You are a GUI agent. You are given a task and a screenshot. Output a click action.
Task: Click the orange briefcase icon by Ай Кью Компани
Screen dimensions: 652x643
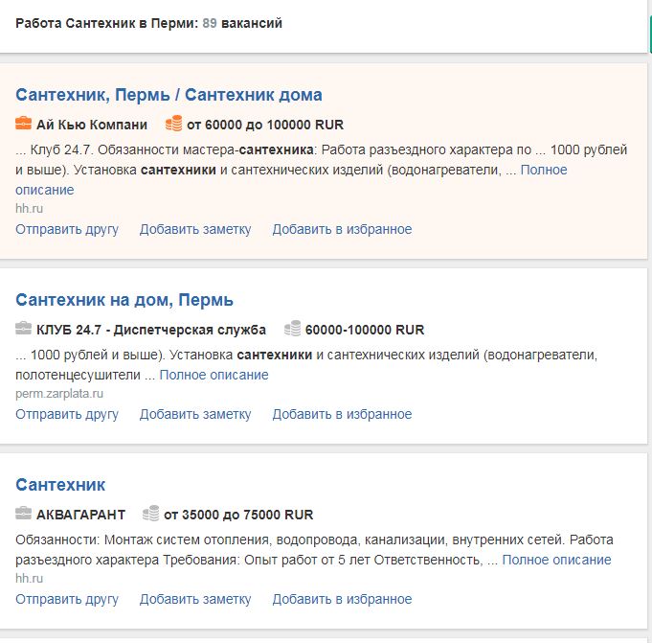point(23,124)
